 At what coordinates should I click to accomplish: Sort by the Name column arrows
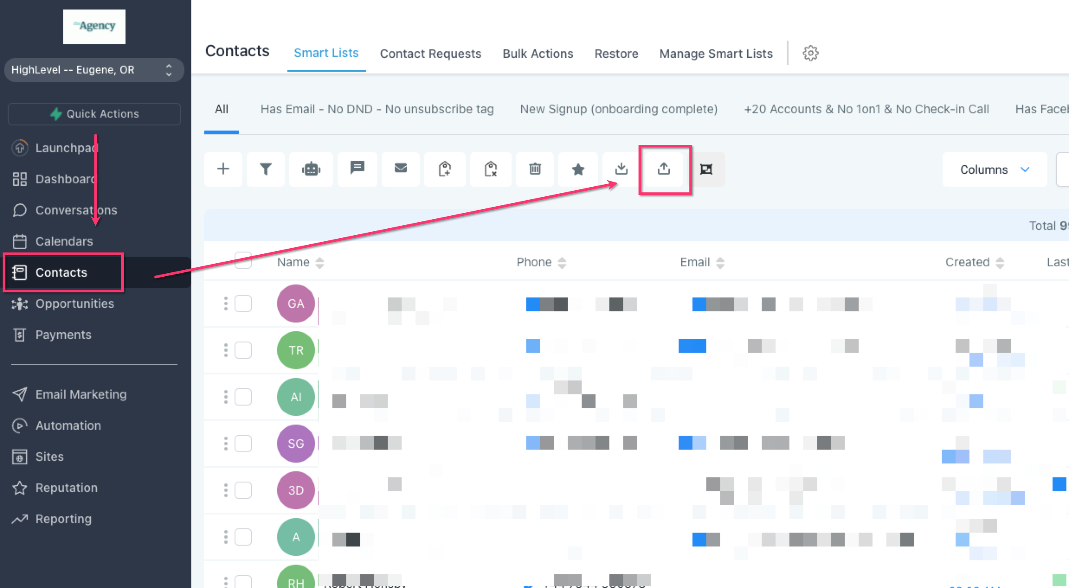pyautogui.click(x=320, y=262)
